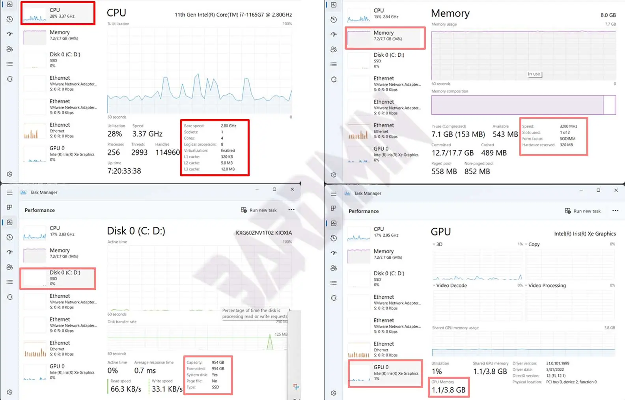Click Settings gear in Disk 0 window
This screenshot has height=400, width=625.
[10, 392]
